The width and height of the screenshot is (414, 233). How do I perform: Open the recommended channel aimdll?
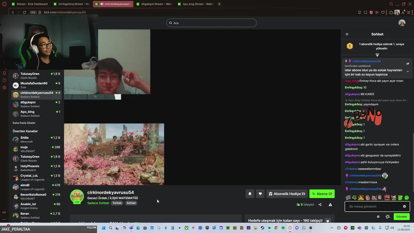click(x=36, y=187)
